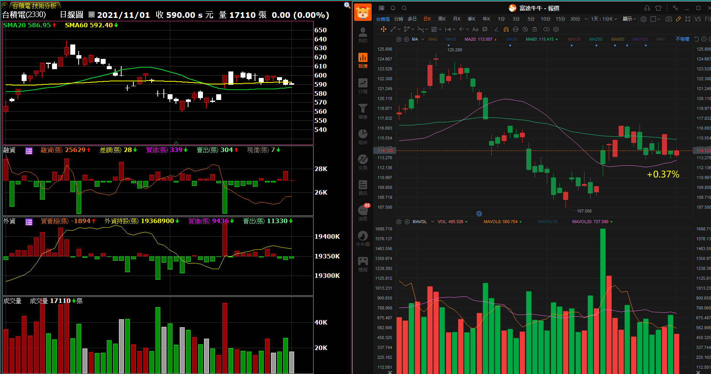711x374 pixels.
Task: Open the 顯示 display dropdown
Action: (629, 19)
